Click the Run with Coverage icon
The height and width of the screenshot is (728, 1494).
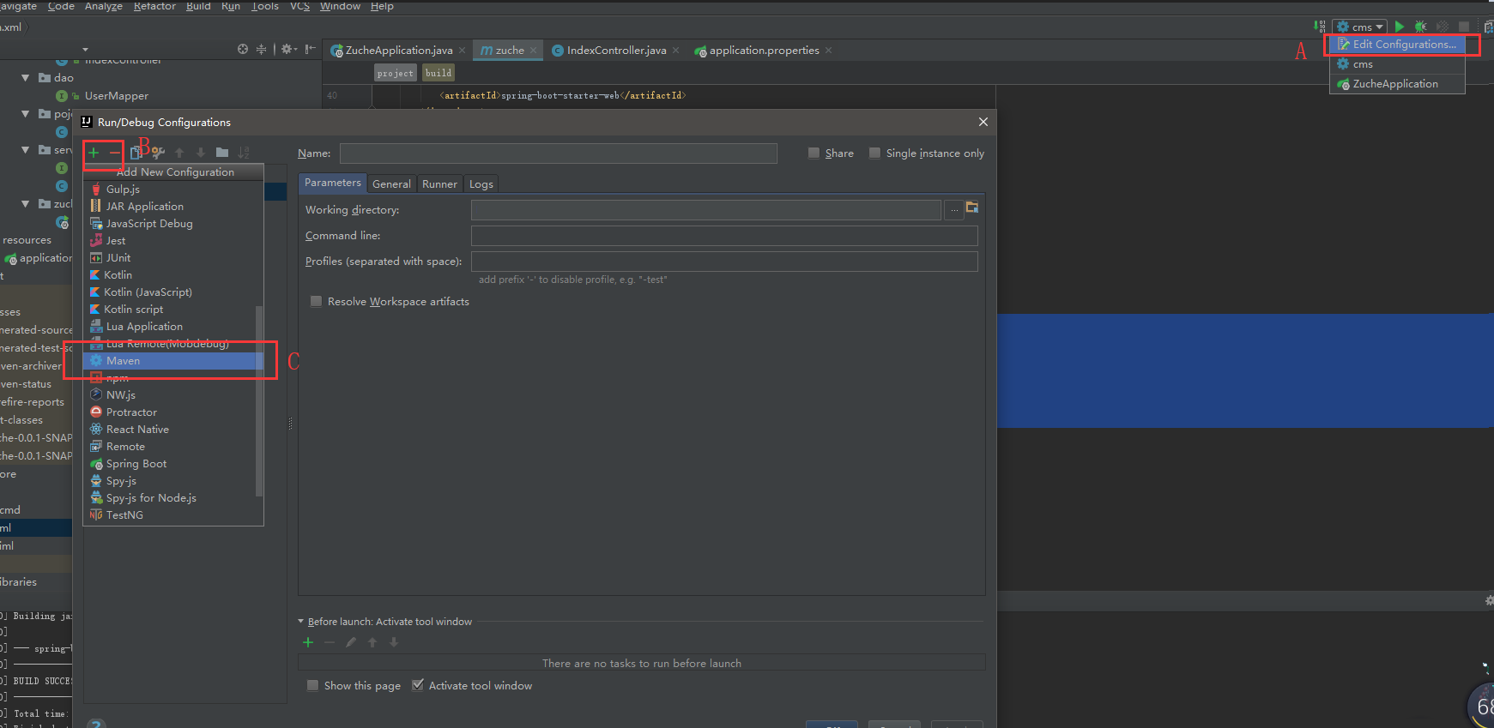coord(1443,27)
